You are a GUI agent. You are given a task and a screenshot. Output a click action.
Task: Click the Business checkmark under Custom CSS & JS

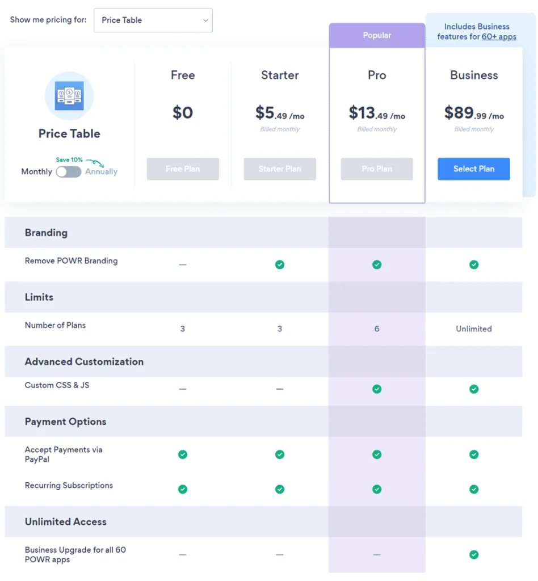click(474, 389)
